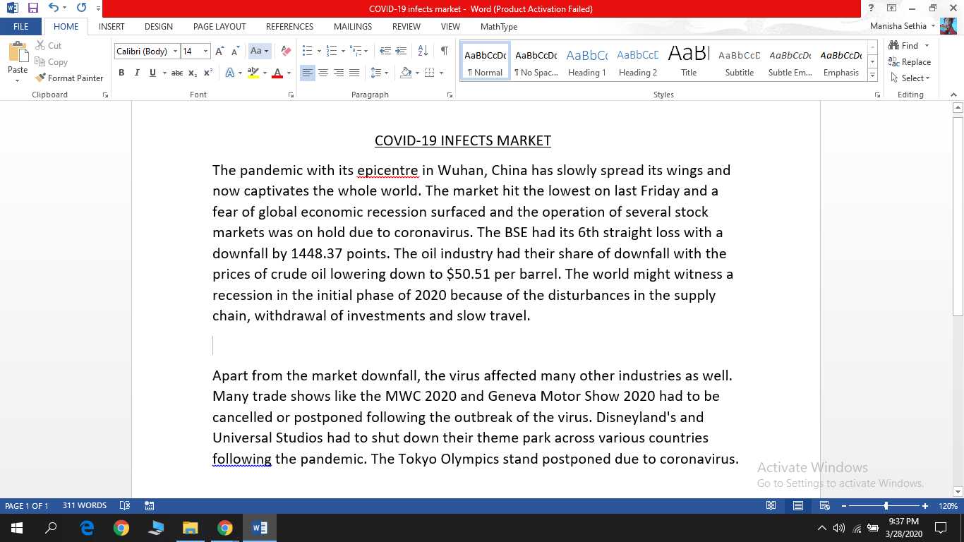964x542 pixels.
Task: Expand the bullets list dropdown arrow
Action: pos(319,52)
